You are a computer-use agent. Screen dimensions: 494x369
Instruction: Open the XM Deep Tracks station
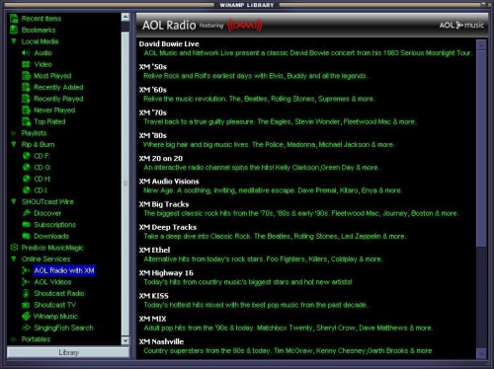point(168,227)
